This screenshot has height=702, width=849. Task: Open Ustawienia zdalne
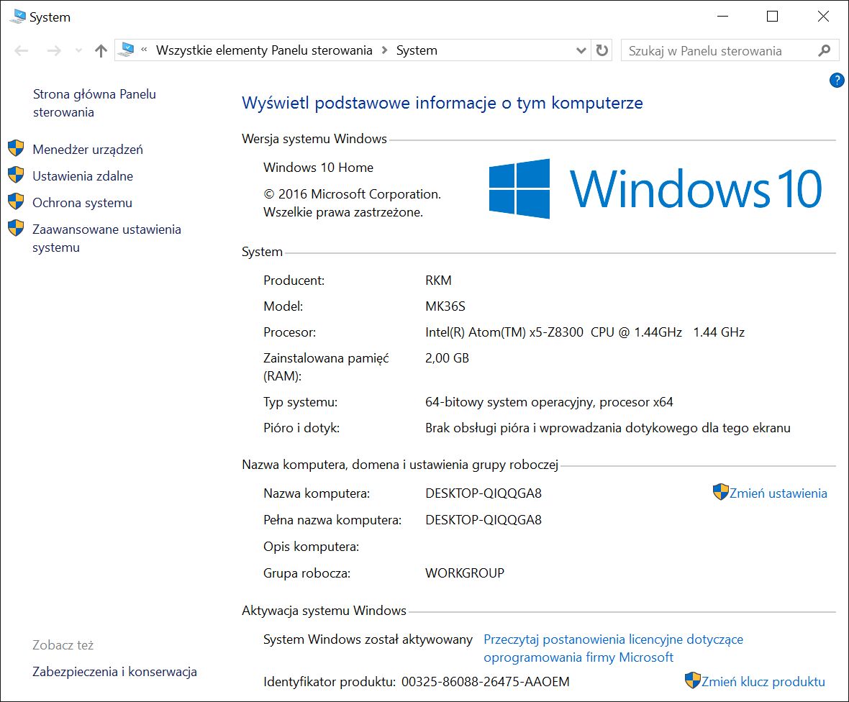pos(83,176)
